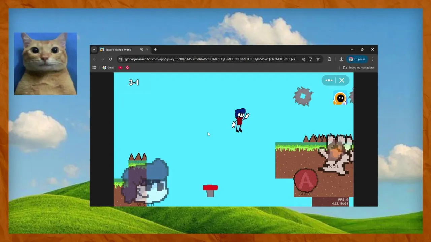This screenshot has width=431, height=242.
Task: View site information icon in address bar
Action: [x=121, y=59]
